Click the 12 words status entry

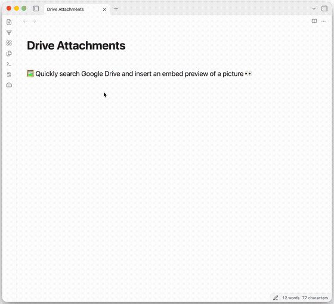tap(291, 298)
